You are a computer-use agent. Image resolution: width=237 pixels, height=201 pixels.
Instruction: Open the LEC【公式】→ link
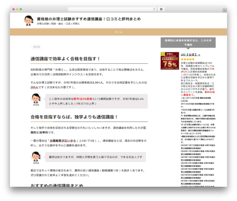point(191,55)
